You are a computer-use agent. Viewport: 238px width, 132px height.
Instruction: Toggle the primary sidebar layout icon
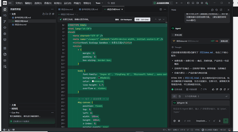188,3
